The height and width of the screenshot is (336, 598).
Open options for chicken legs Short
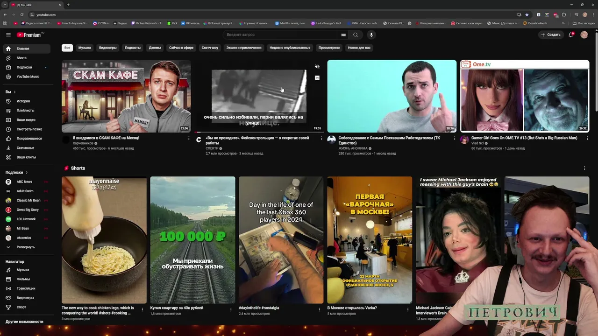tap(142, 309)
